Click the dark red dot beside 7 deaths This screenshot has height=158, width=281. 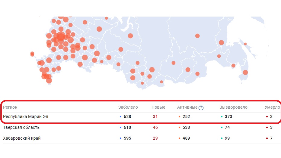click(267, 138)
